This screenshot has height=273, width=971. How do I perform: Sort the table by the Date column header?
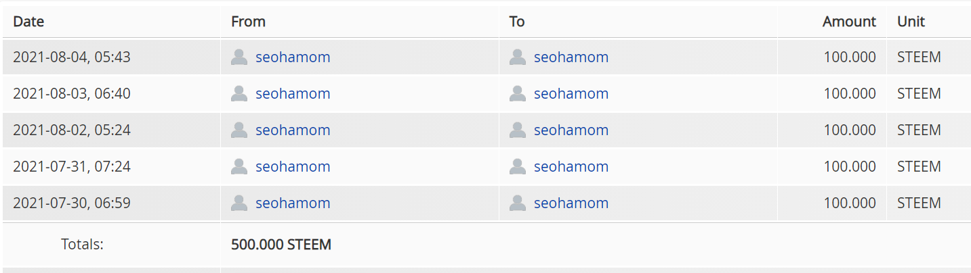[28, 22]
